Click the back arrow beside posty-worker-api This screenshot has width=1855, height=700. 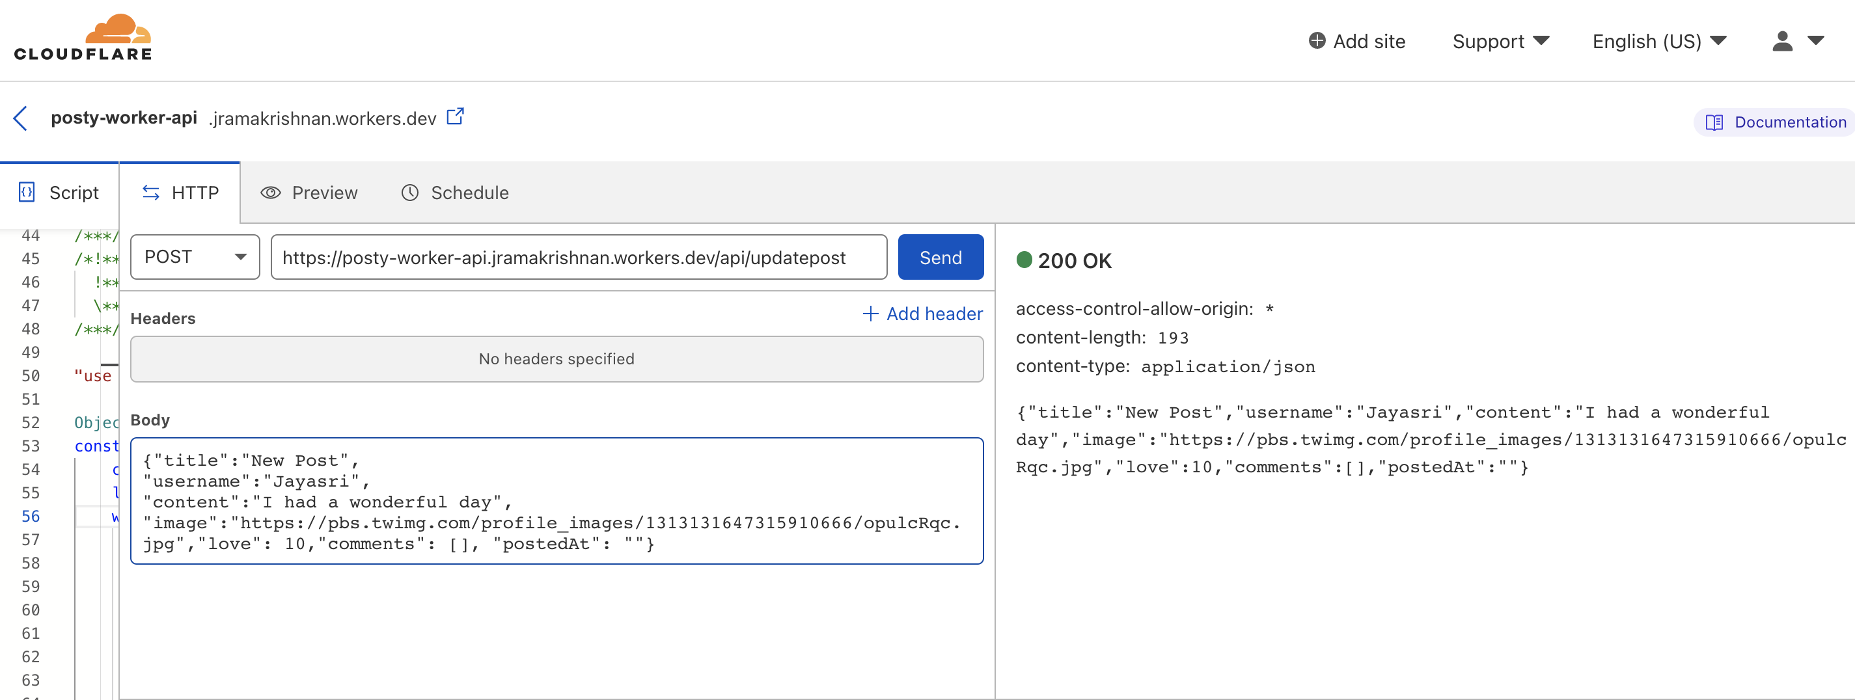pos(21,118)
